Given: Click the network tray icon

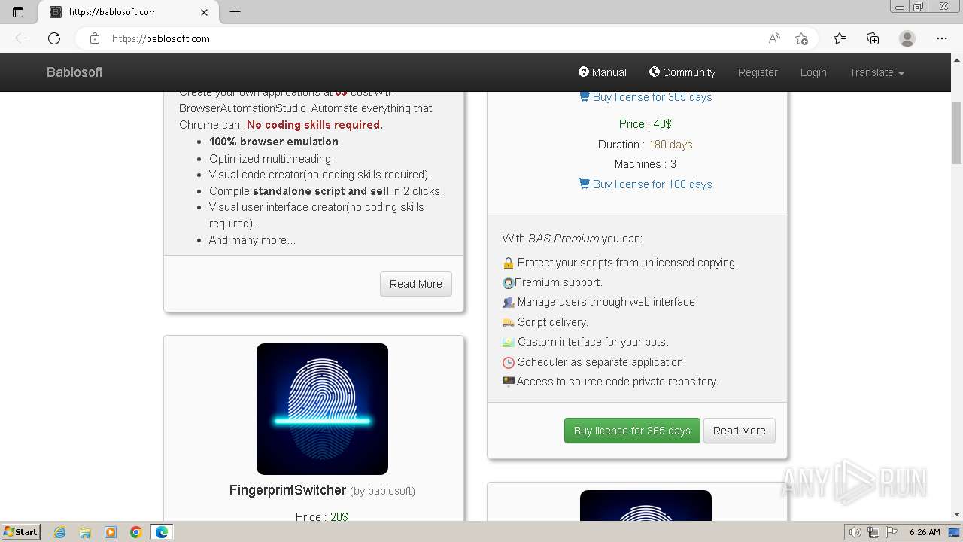Looking at the screenshot, I should 873,532.
